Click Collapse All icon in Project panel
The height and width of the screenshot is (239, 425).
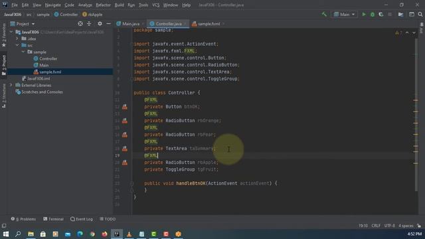point(89,24)
